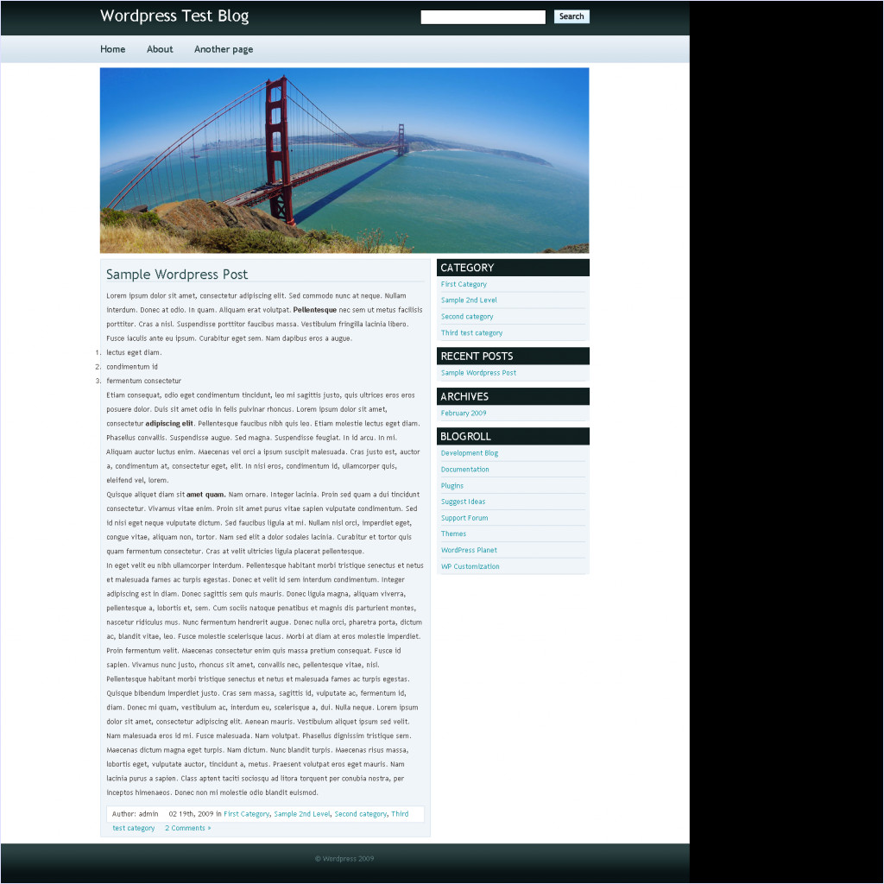Image resolution: width=884 pixels, height=884 pixels.
Task: Switch to the About page
Action: [x=160, y=49]
